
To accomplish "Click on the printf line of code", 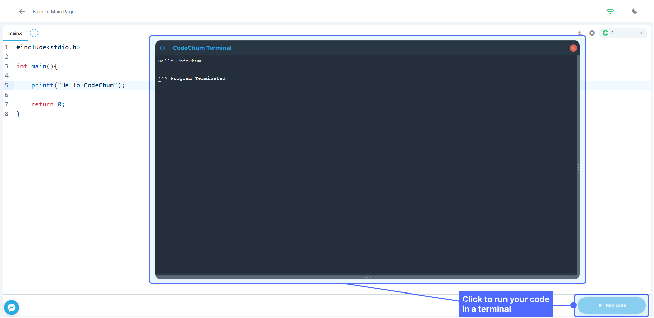I will click(78, 85).
